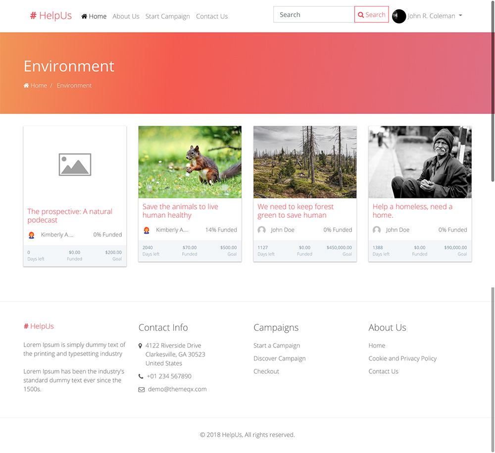
Task: Click the magnifier icon in Search button
Action: [x=361, y=15]
